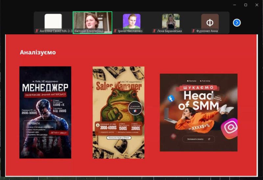Select Ірина Ніколаєнко participant tile
This screenshot has height=180, width=263.
tap(132, 23)
